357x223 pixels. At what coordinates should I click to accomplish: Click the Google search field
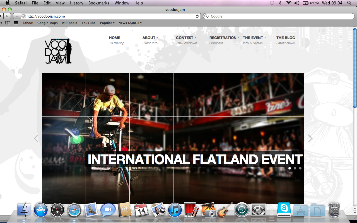click(279, 16)
